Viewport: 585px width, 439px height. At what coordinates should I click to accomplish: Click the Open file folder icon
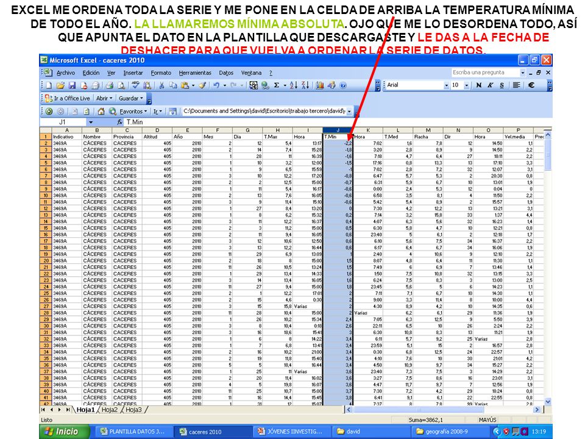click(60, 85)
